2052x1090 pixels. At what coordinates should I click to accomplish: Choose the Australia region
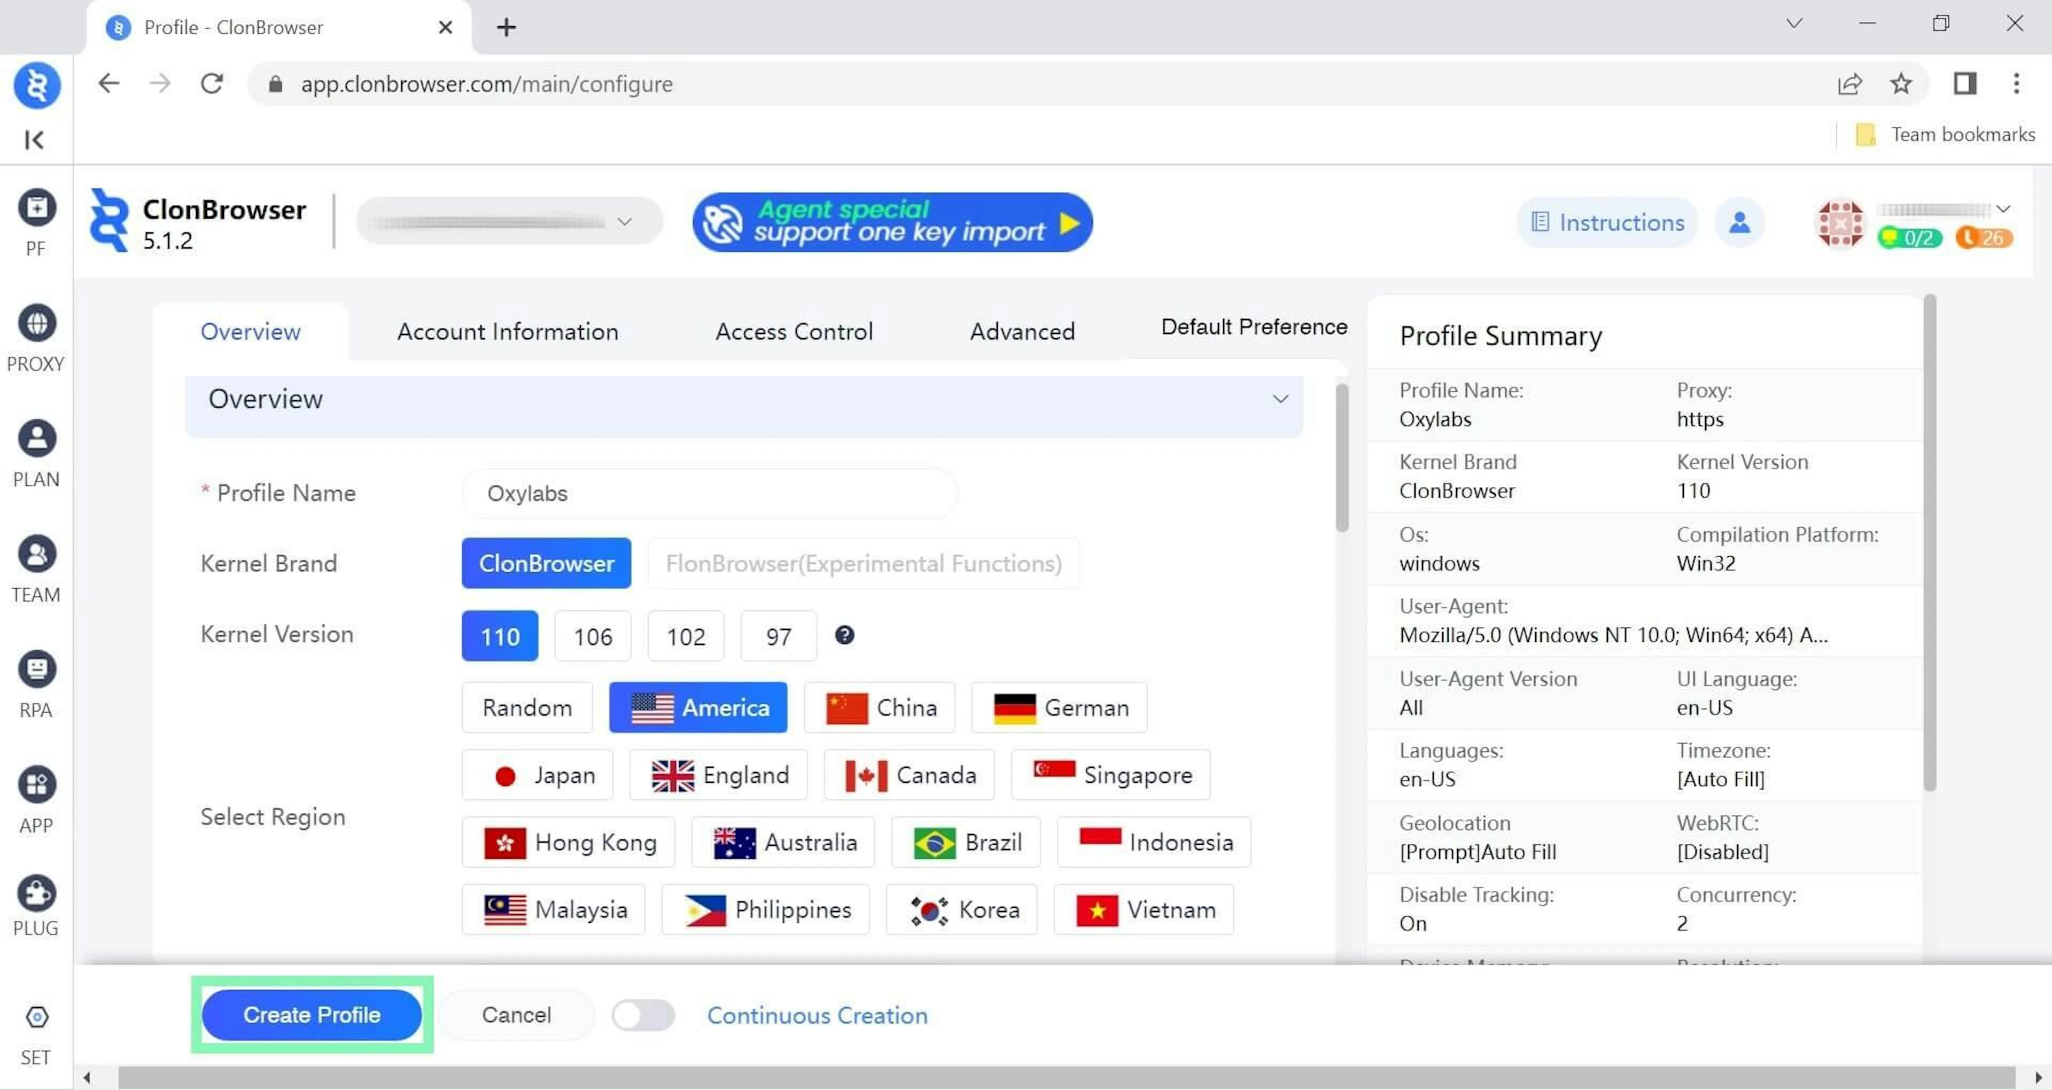[783, 842]
